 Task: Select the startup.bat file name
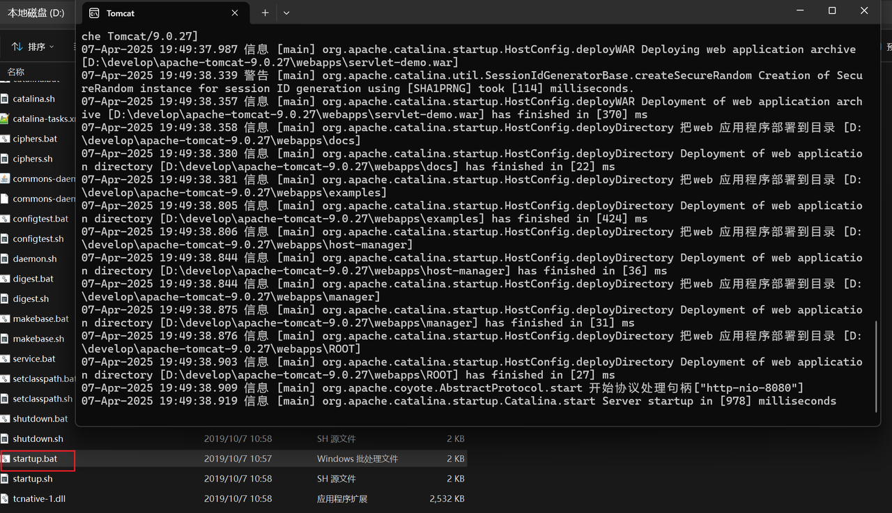click(35, 459)
